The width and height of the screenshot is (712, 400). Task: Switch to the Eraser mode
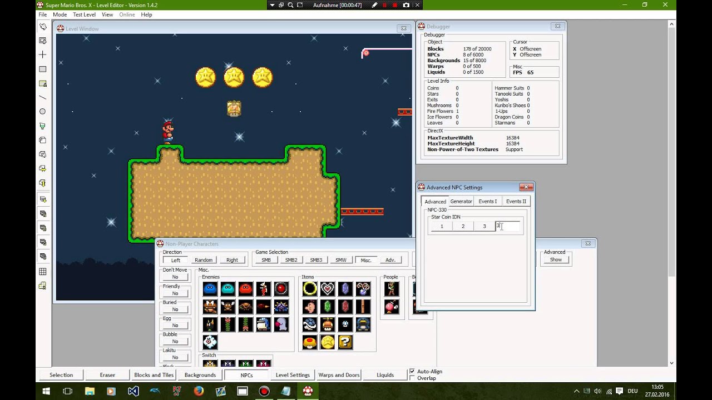click(x=107, y=375)
